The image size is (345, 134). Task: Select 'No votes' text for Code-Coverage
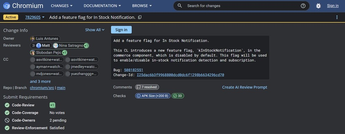pos(57,113)
